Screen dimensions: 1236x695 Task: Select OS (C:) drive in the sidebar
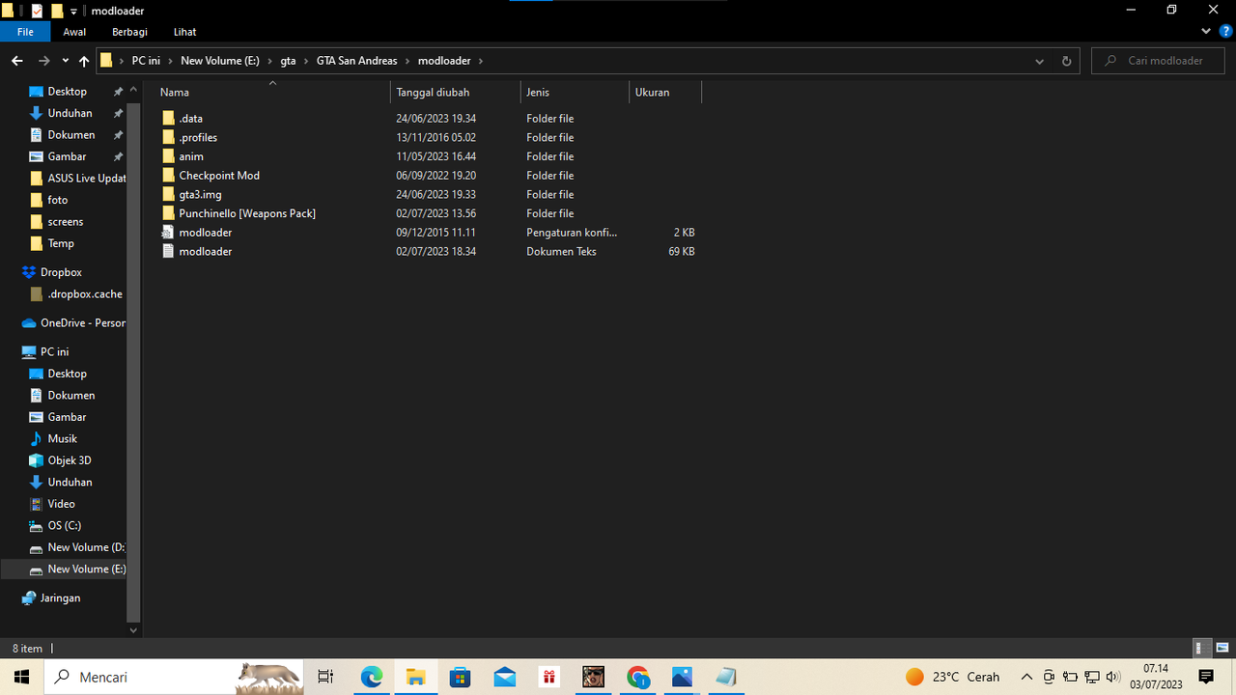click(65, 525)
